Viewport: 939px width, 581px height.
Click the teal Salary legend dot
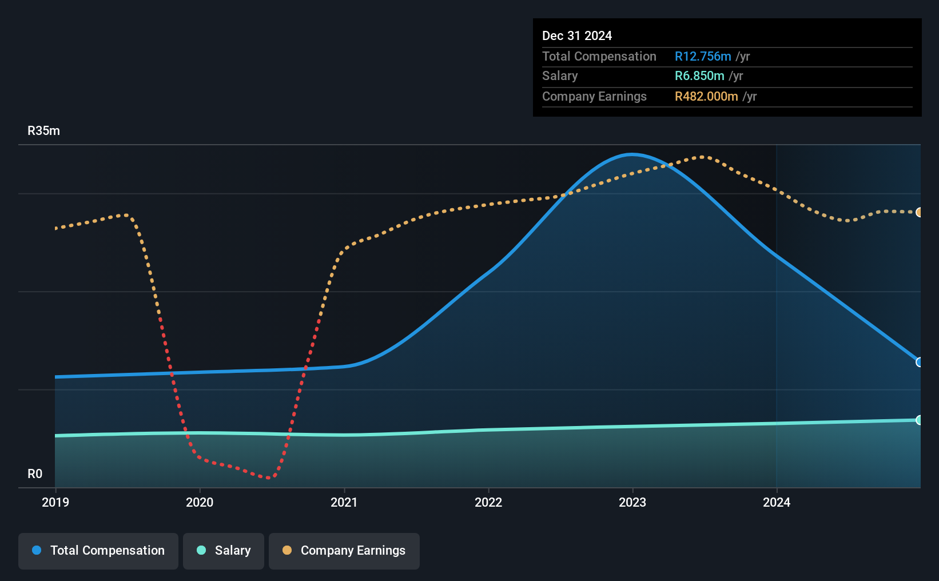201,550
